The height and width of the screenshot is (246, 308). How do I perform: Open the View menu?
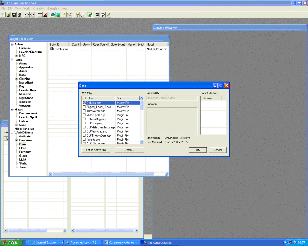point(18,8)
